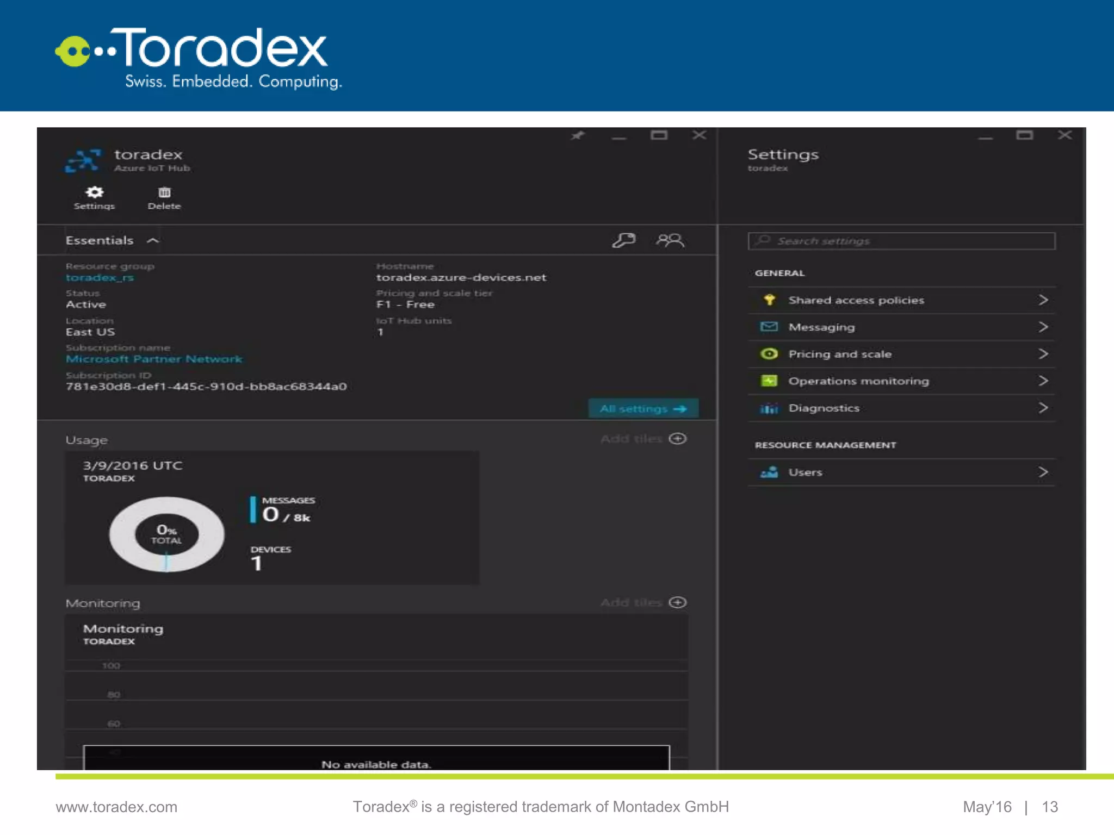Click the Toradex logo in header
The width and height of the screenshot is (1114, 835).
(199, 58)
